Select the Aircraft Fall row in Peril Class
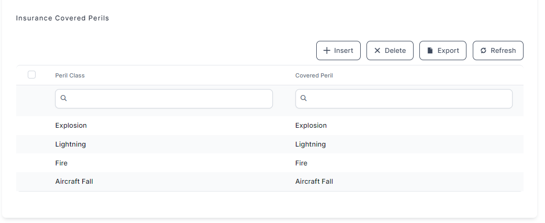The width and height of the screenshot is (545, 223). [74, 182]
